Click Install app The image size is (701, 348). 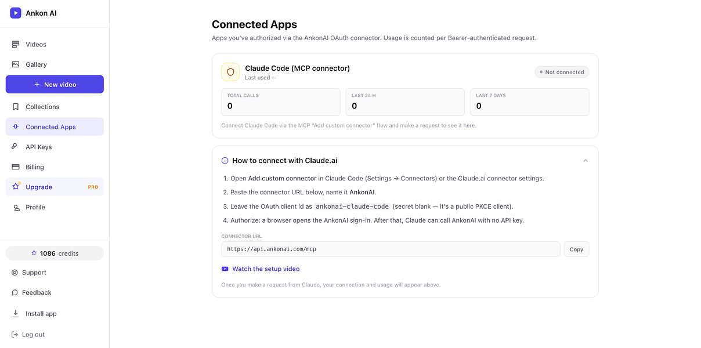tap(34, 314)
